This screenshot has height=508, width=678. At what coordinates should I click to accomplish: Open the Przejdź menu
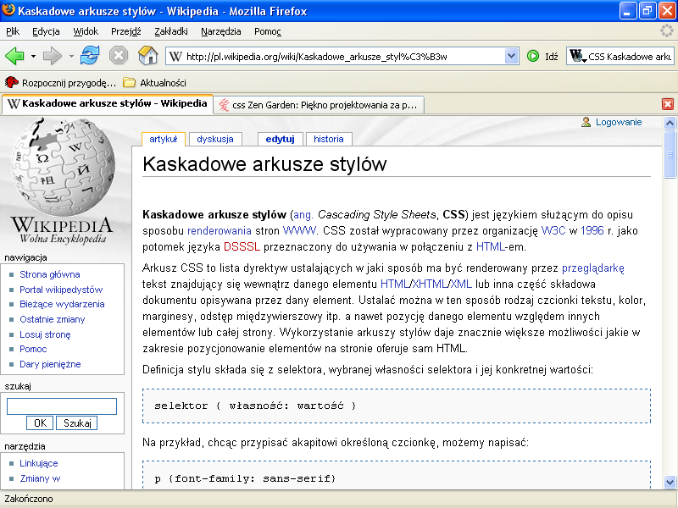125,31
